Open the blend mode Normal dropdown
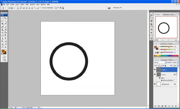The image size is (180, 109). 160,63
